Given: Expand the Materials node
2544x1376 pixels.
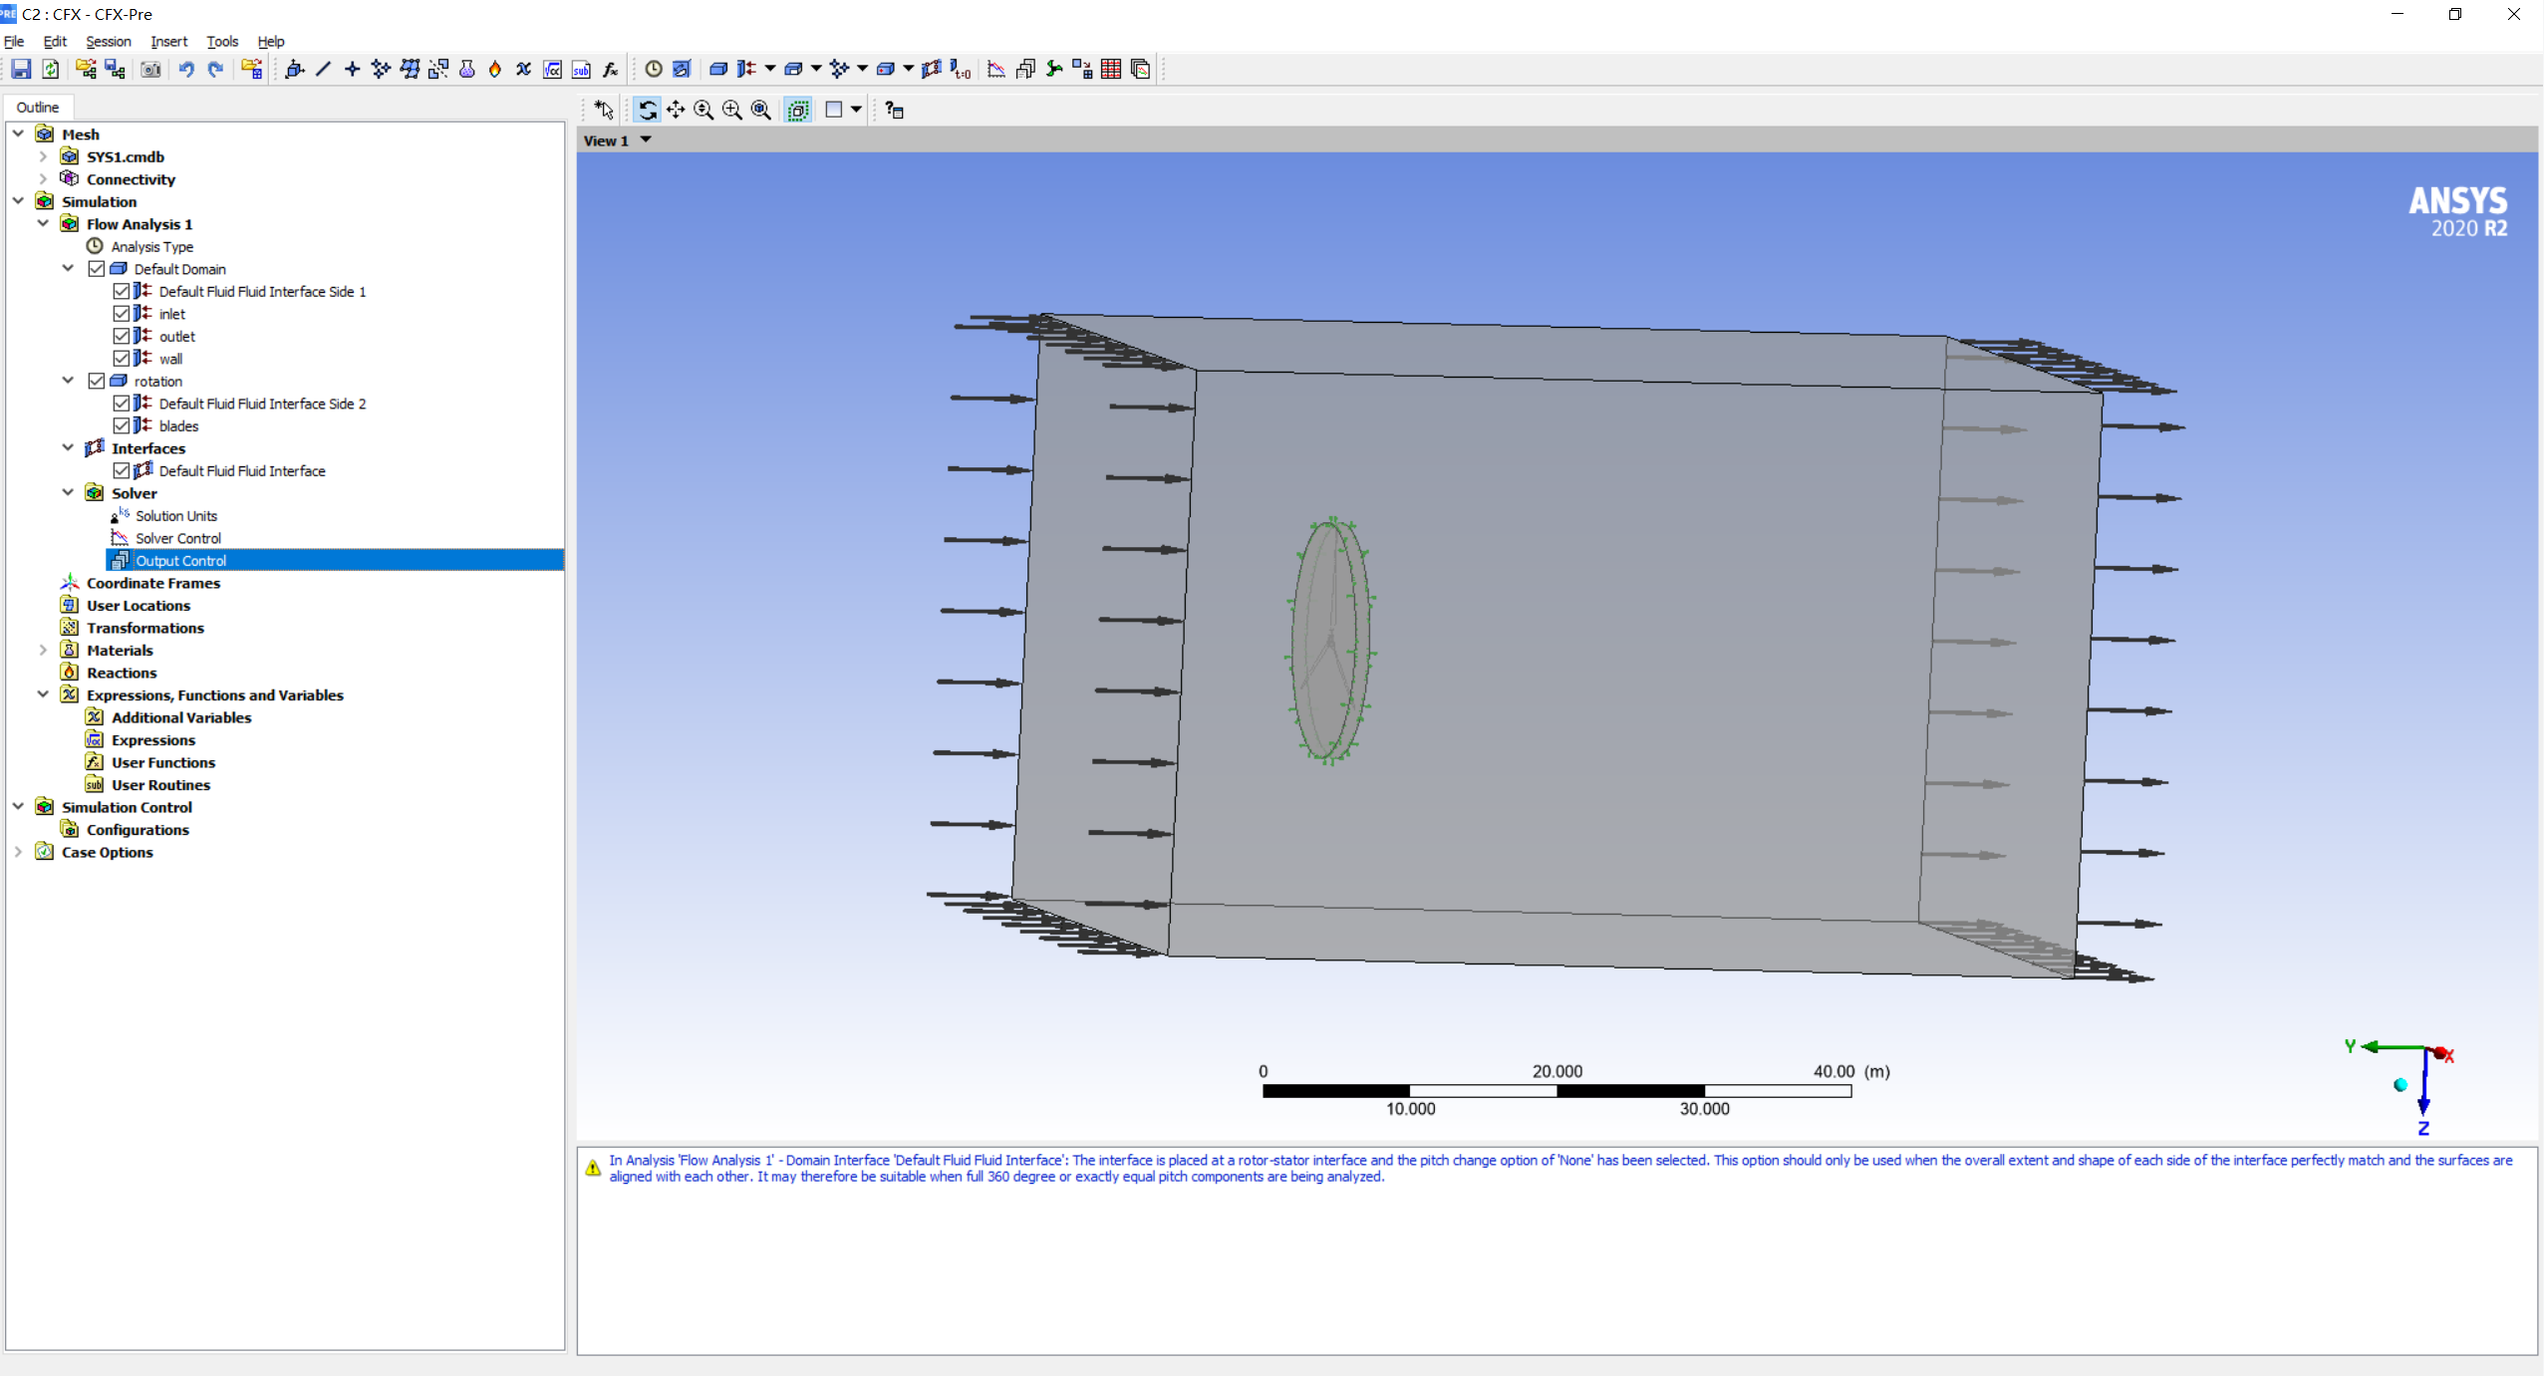Looking at the screenshot, I should point(43,650).
